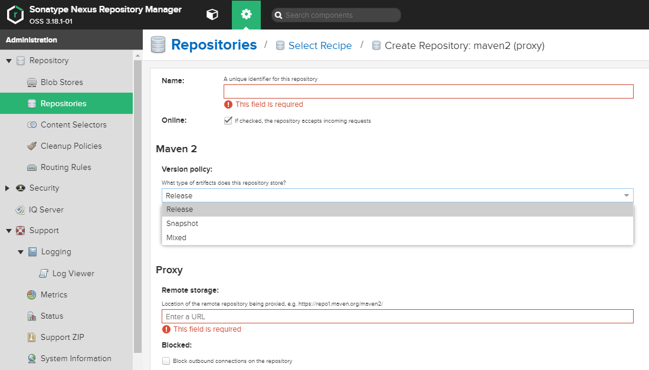Screen dimensions: 649x370
Task: Click the Create Repository breadcrumb icon
Action: tap(376, 45)
